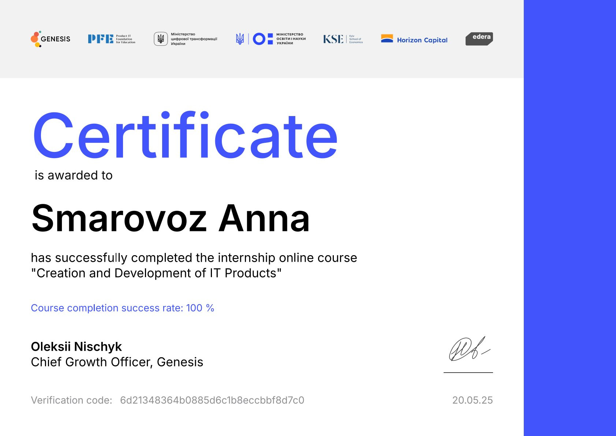Click the Genesis logo
Image resolution: width=616 pixels, height=436 pixels.
(51, 39)
